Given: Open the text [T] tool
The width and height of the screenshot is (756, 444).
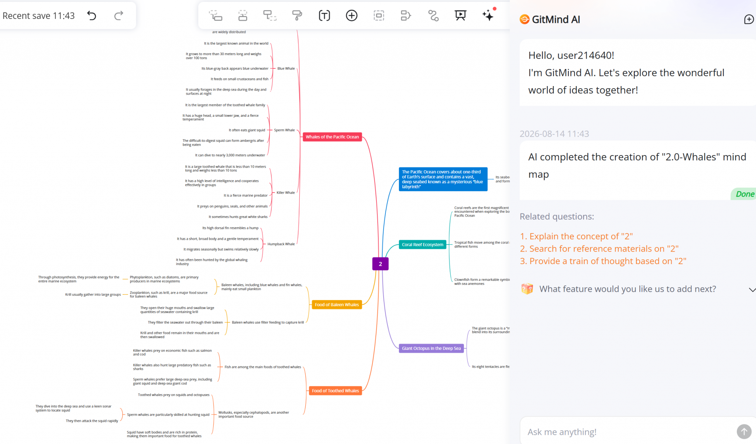Looking at the screenshot, I should [x=324, y=16].
